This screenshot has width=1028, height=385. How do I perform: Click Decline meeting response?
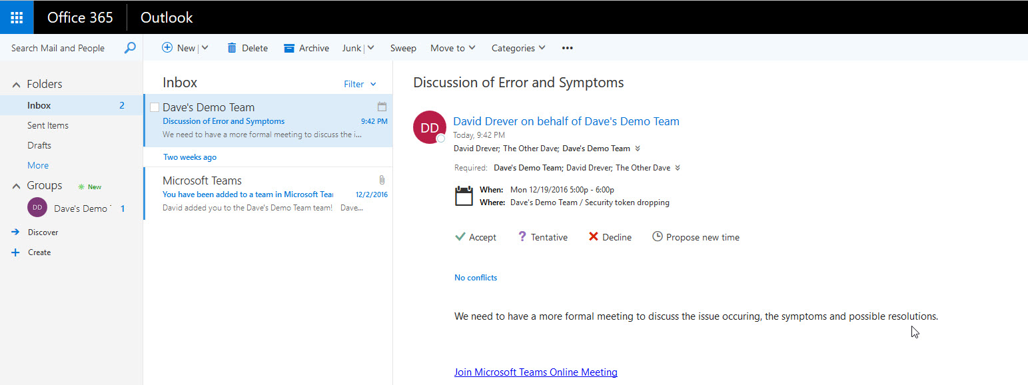pos(610,237)
